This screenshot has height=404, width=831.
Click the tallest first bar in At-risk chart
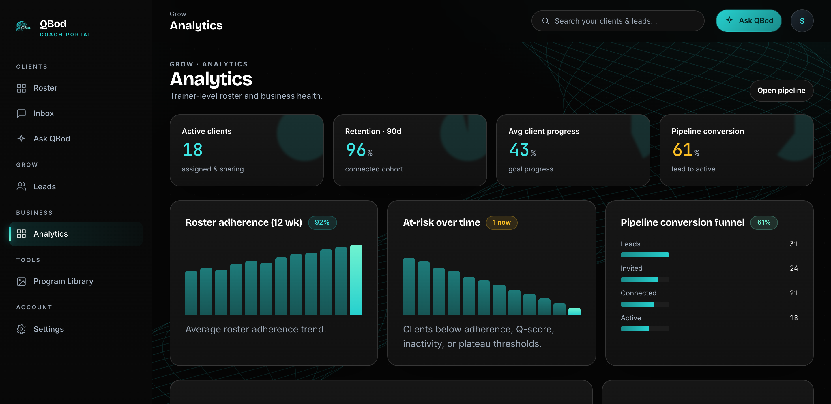409,286
